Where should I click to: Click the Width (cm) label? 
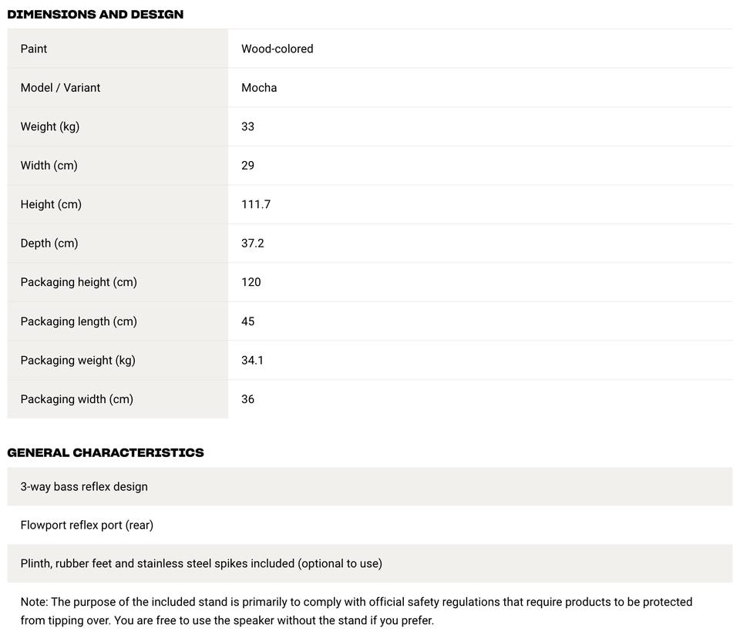click(49, 166)
